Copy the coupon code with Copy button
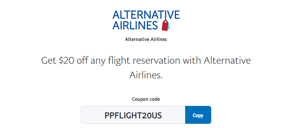Screen dimensions: 289x128 click(x=198, y=115)
